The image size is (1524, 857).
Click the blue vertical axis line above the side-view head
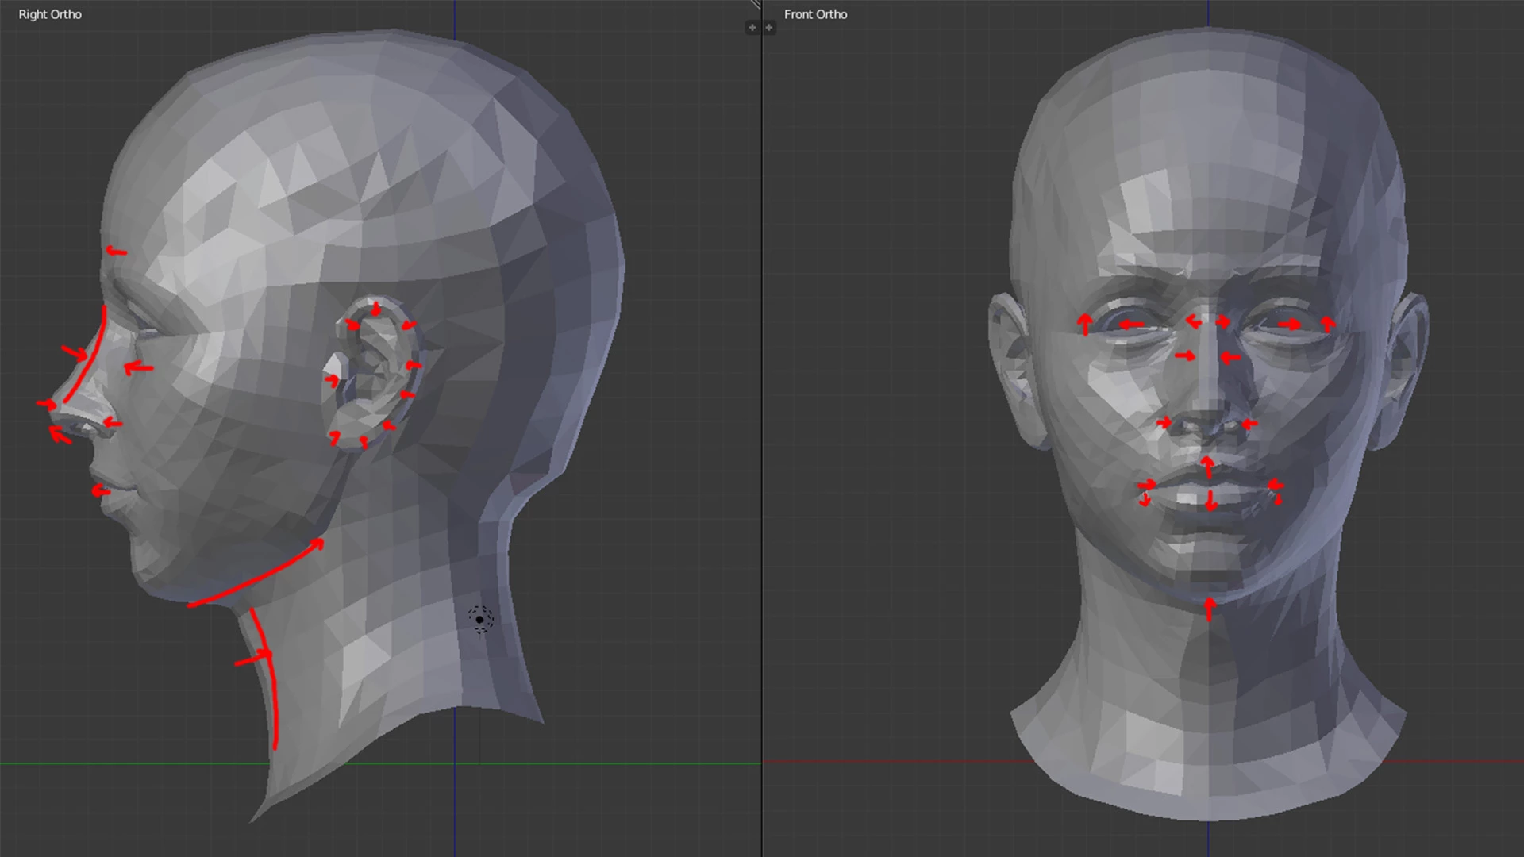pyautogui.click(x=454, y=17)
